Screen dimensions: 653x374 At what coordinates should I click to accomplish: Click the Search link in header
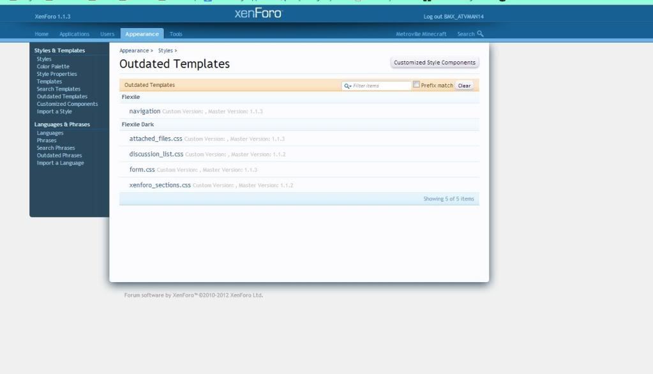[465, 34]
